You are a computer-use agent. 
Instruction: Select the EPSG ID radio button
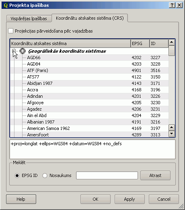(x=17, y=175)
